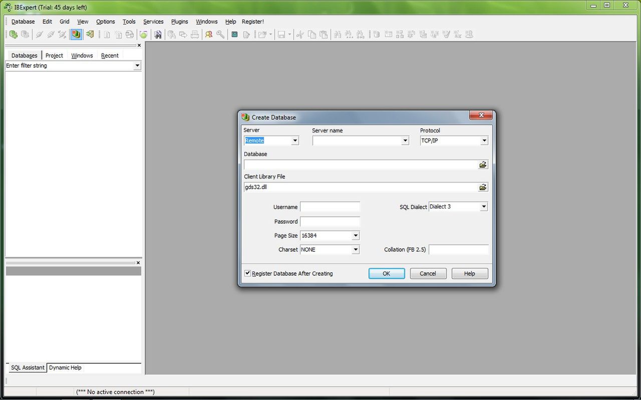Open the Load toolbar button dropdown arrow
Screen dimensions: 641x400
[x=271, y=34]
